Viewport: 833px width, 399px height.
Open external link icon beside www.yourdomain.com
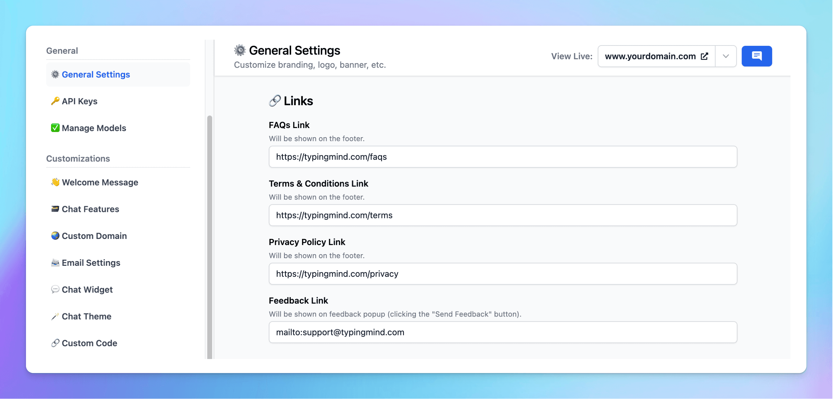tap(704, 56)
